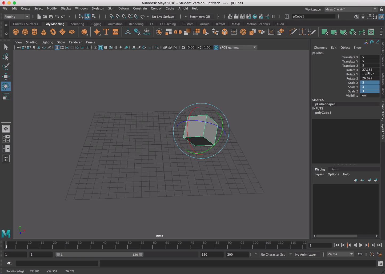Switch to the Sculpting shelf tab
385x274 pixels.
[x=77, y=24]
